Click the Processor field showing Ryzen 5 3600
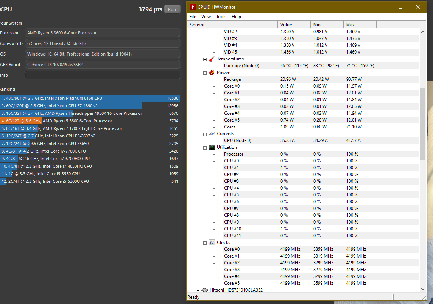This screenshot has width=433, height=304. [103, 33]
